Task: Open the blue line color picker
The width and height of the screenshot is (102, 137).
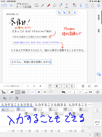Action: click(33, 92)
